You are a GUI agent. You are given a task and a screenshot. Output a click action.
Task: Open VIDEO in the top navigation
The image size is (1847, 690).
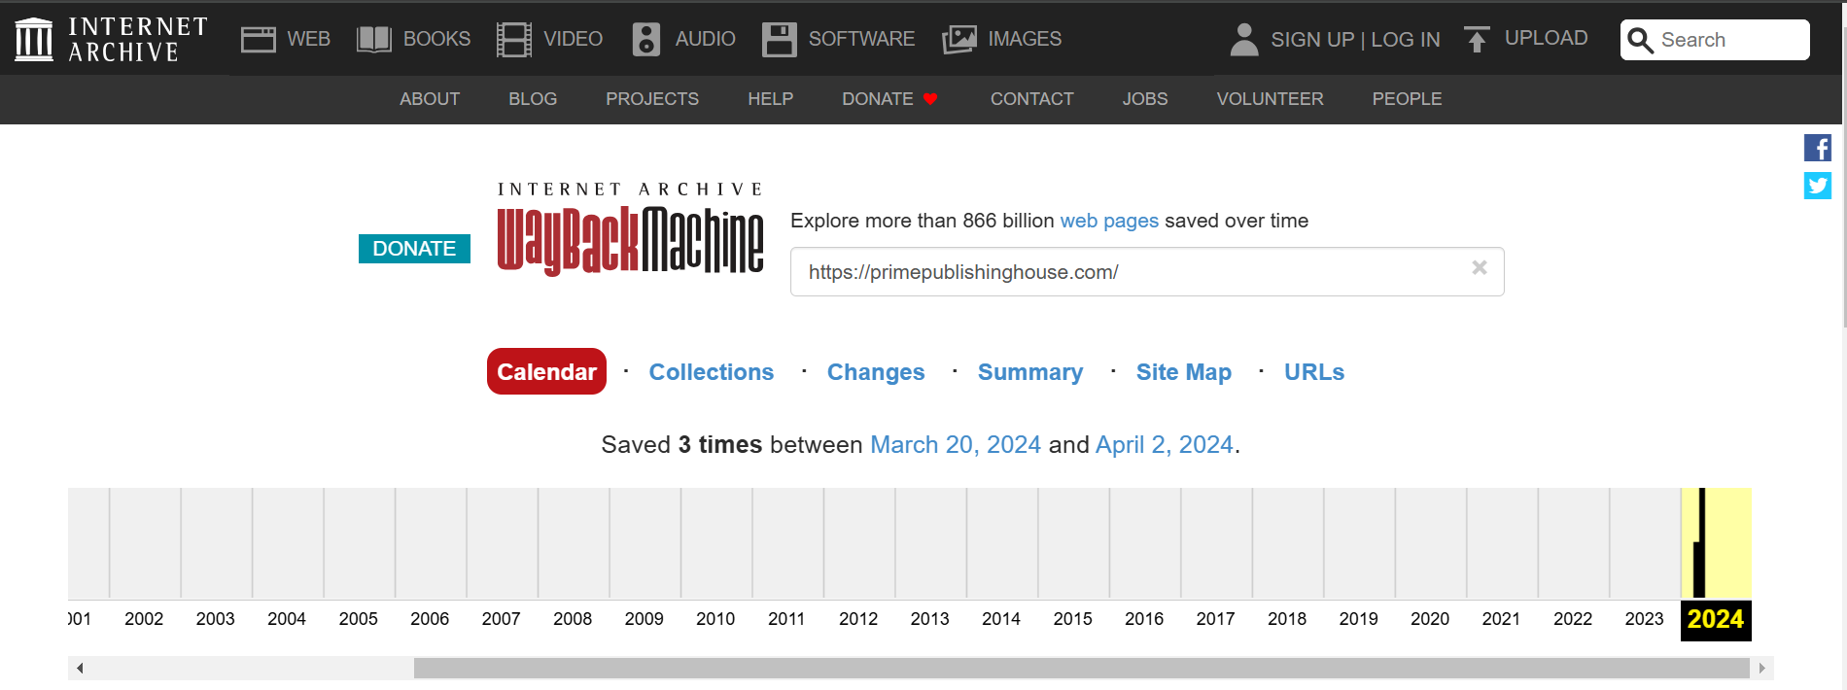[574, 39]
